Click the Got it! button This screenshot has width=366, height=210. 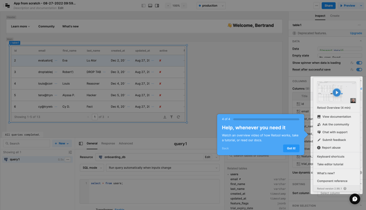(x=291, y=148)
